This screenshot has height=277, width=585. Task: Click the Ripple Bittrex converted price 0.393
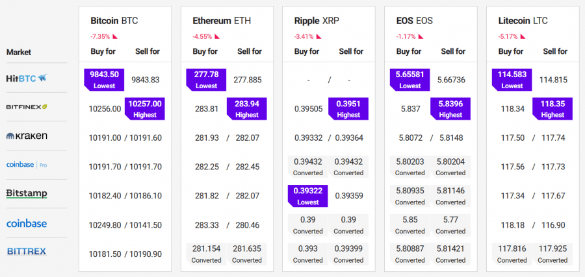click(x=308, y=254)
